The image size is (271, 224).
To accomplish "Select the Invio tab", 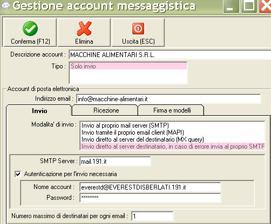I will [x=39, y=110].
